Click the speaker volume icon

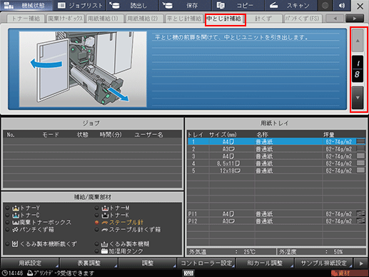pyautogui.click(x=342, y=6)
